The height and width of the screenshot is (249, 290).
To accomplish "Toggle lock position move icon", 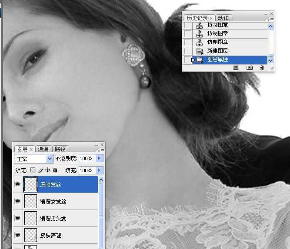I will pos(48,170).
